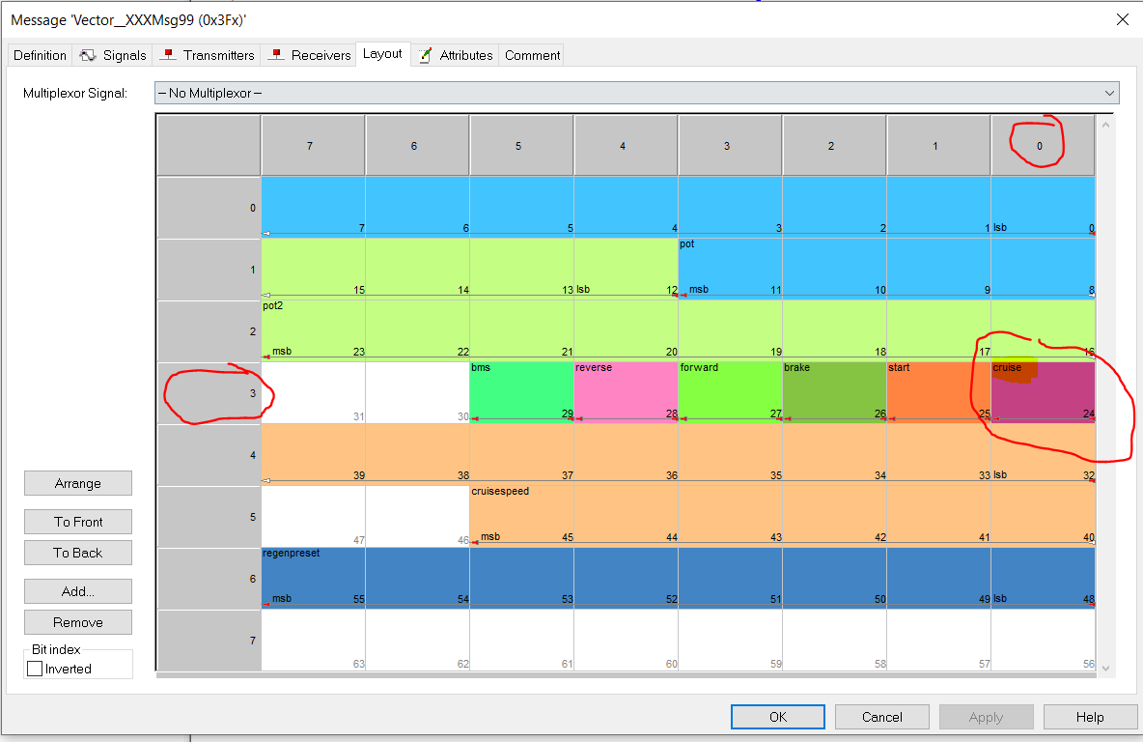Go to the Attributes tab
The height and width of the screenshot is (742, 1143).
click(x=456, y=55)
